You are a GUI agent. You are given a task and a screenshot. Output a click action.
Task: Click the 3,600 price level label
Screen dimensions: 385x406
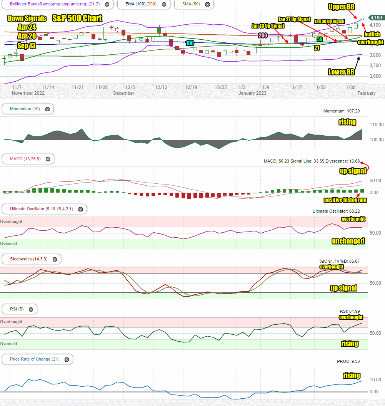(x=375, y=76)
